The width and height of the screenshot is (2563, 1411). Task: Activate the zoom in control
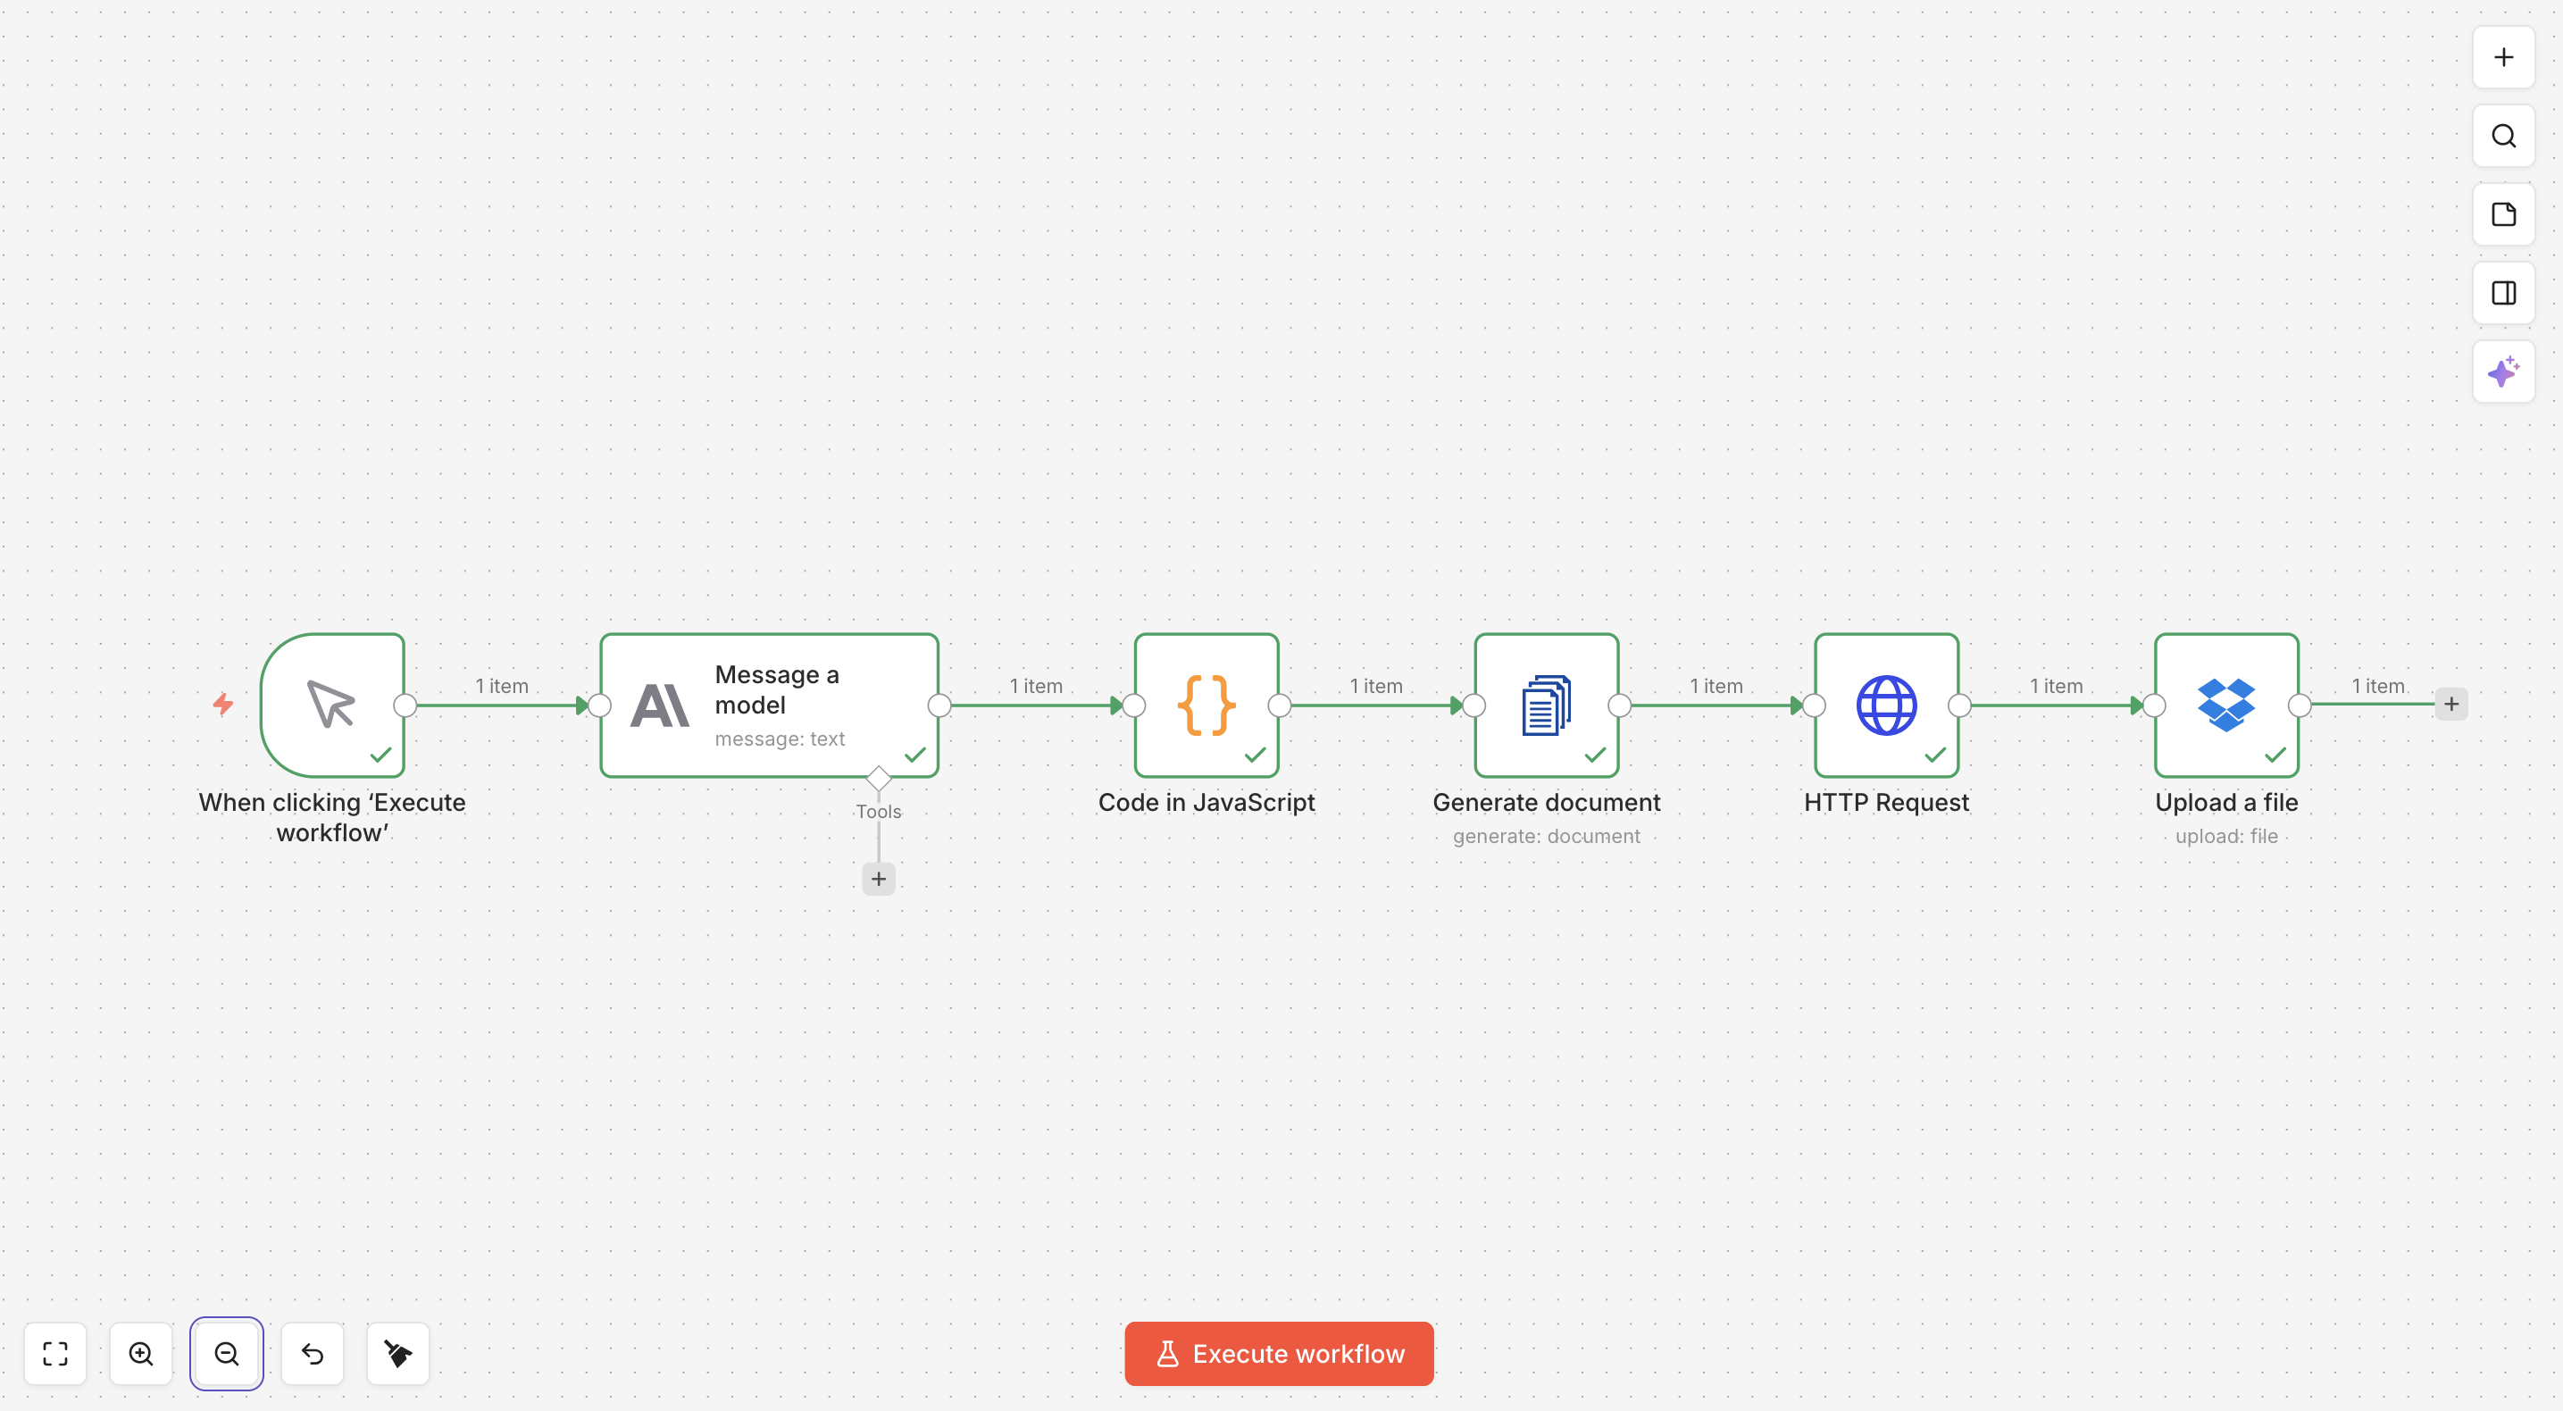140,1353
